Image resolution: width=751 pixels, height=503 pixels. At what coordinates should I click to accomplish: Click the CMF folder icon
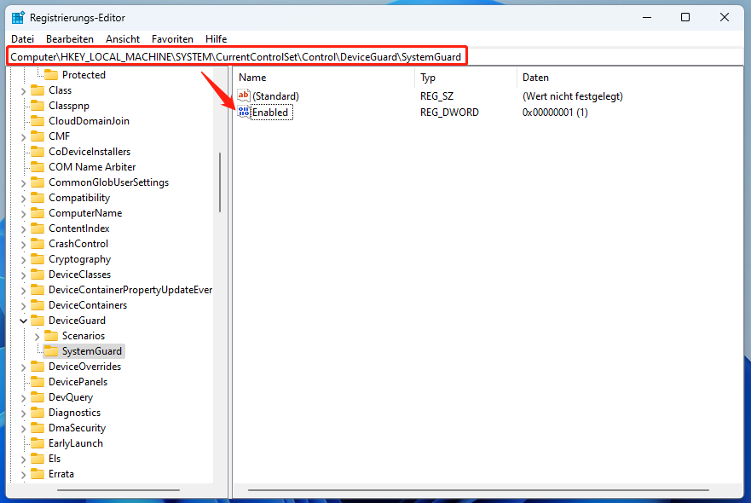[38, 136]
